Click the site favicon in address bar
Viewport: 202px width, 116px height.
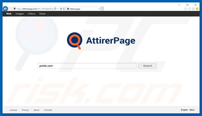point(15,9)
